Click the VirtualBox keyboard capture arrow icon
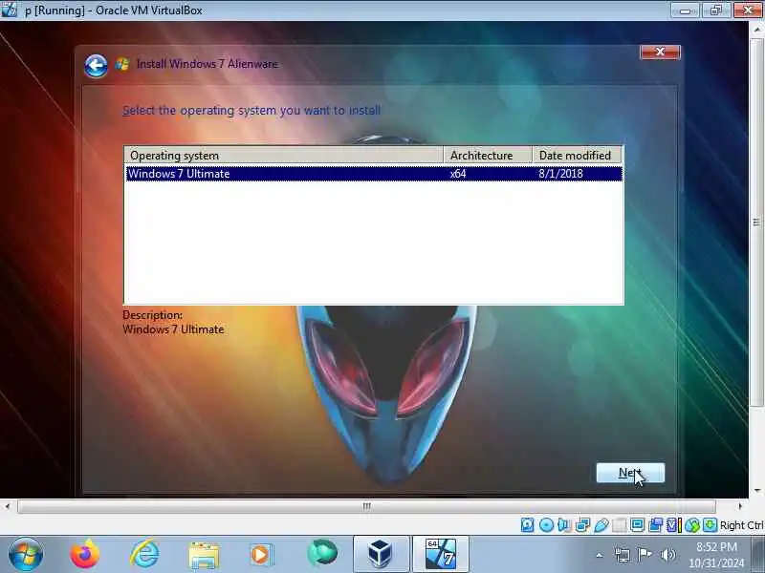Image resolution: width=765 pixels, height=573 pixels. point(710,524)
